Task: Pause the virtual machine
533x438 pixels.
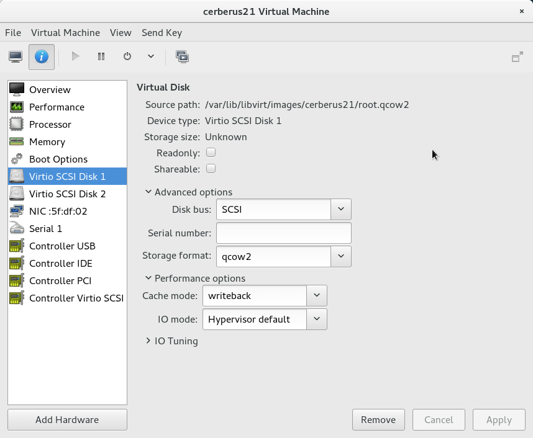Action: coord(101,56)
